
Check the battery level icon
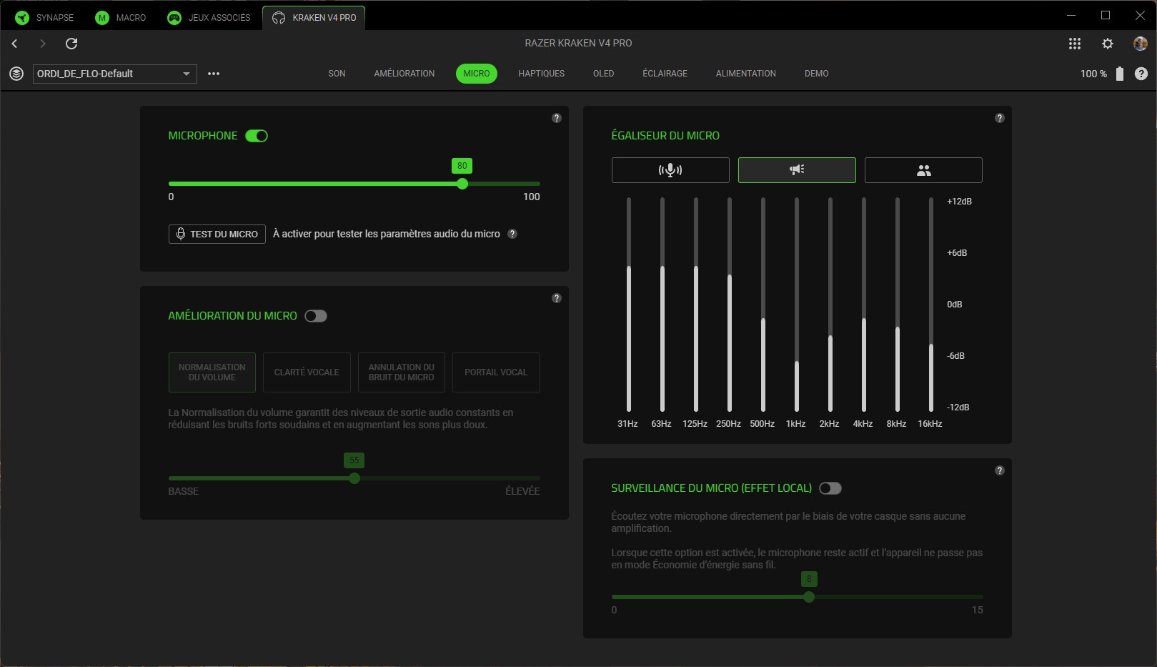1120,74
